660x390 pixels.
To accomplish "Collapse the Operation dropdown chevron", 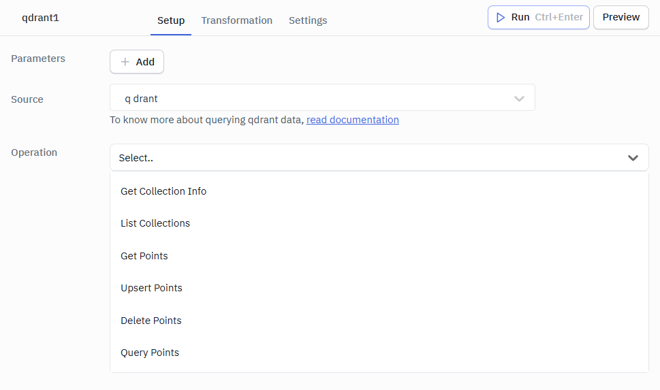I will 633,158.
